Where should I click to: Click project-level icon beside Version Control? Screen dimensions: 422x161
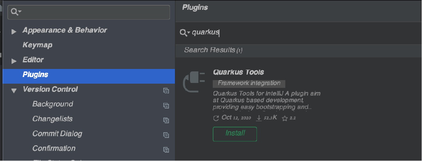(166, 90)
